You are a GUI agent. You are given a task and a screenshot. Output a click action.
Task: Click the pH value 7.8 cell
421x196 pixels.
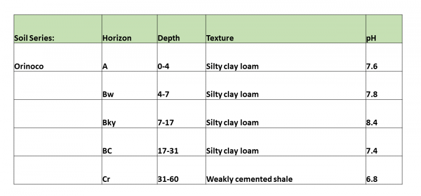384,85
